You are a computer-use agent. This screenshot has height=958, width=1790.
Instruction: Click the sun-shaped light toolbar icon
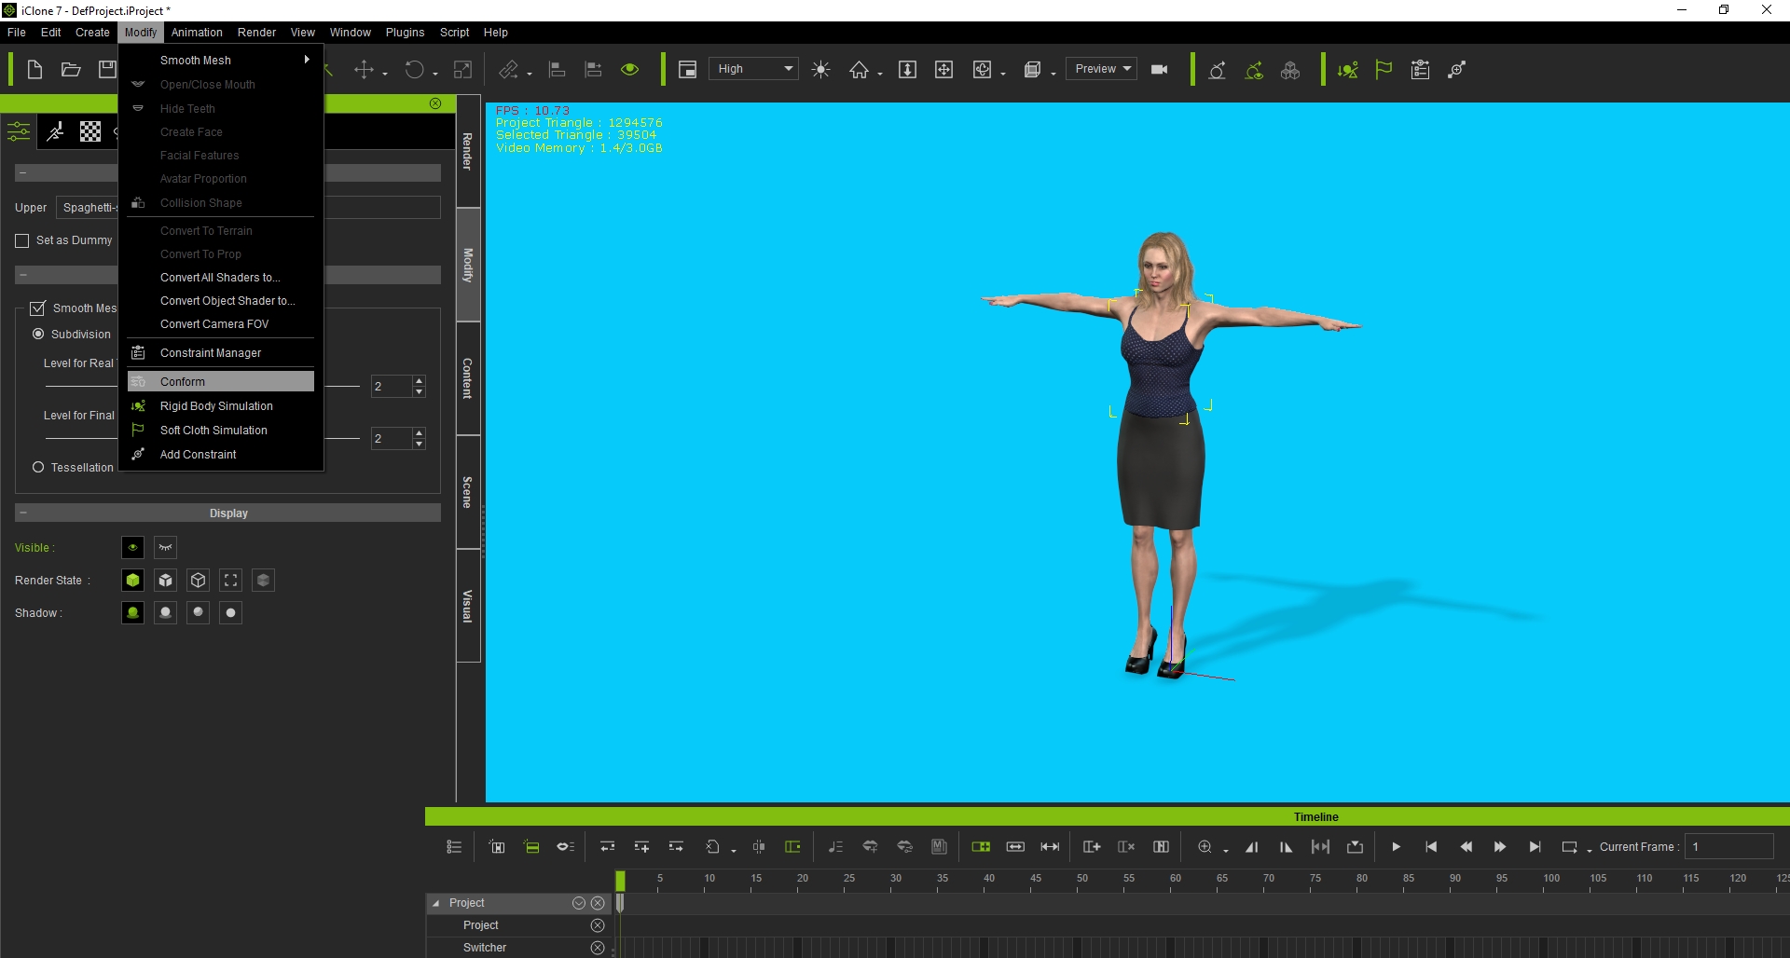coord(820,70)
